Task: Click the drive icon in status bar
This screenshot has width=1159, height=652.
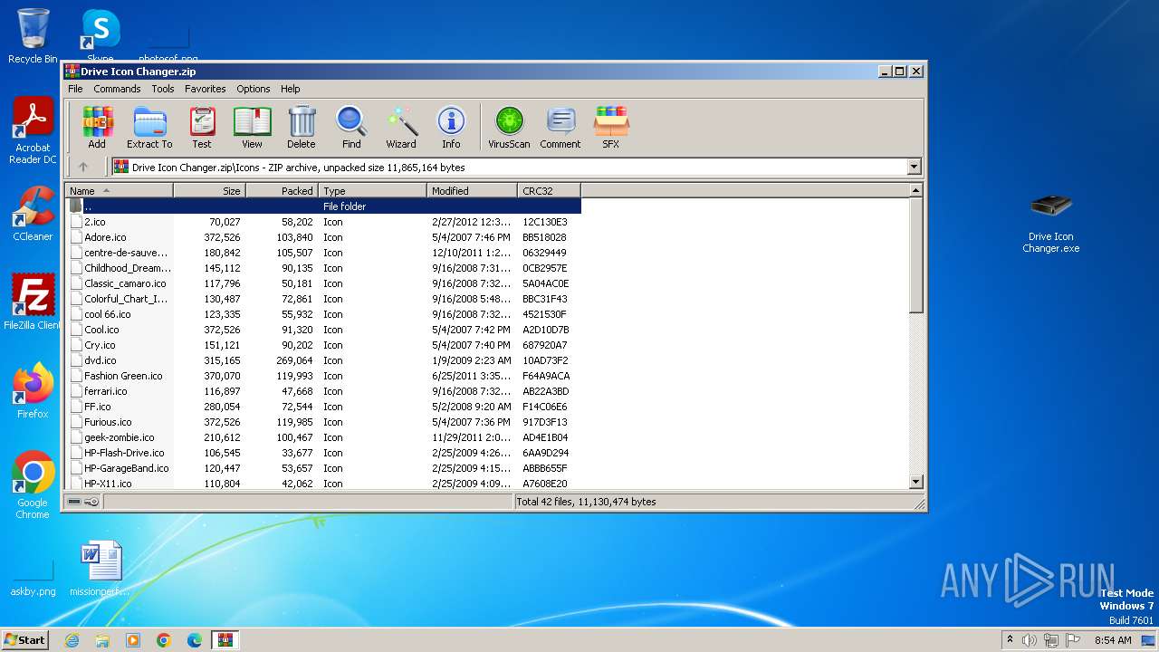Action: pos(74,502)
